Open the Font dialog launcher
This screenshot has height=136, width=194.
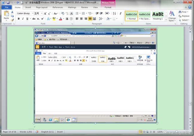[72, 24]
